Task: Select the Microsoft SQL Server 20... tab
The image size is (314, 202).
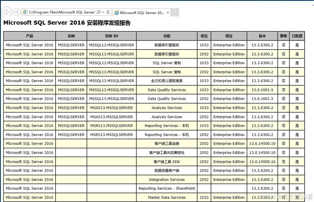Action: (x=142, y=13)
